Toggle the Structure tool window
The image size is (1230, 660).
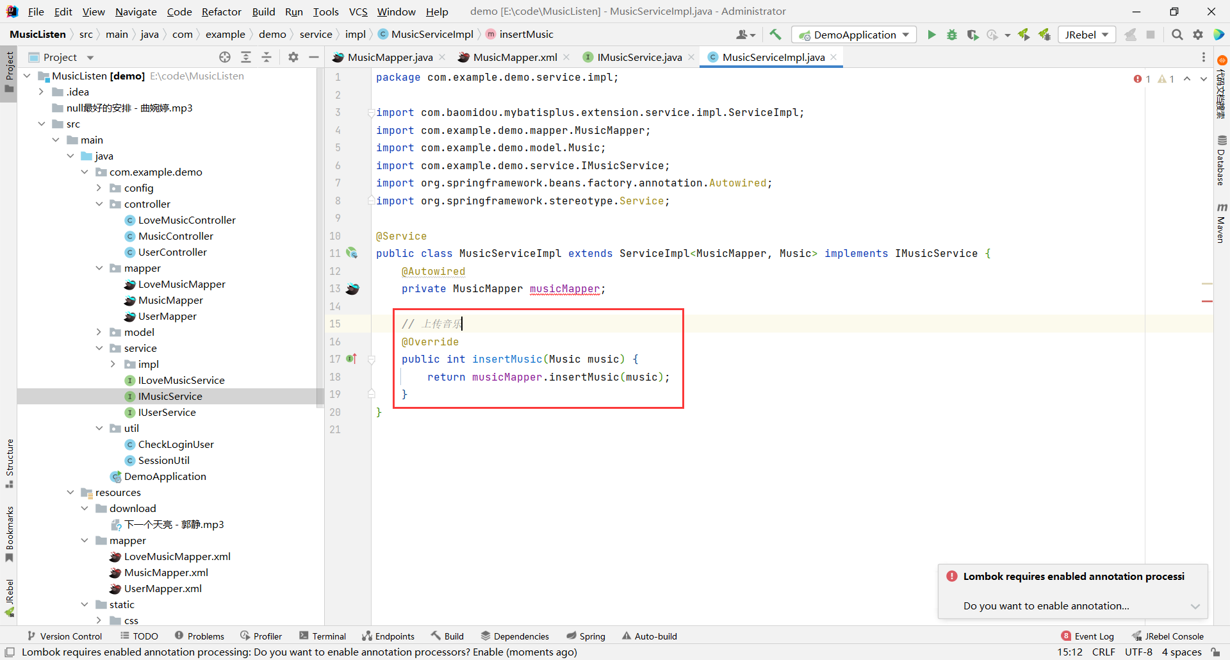point(9,463)
